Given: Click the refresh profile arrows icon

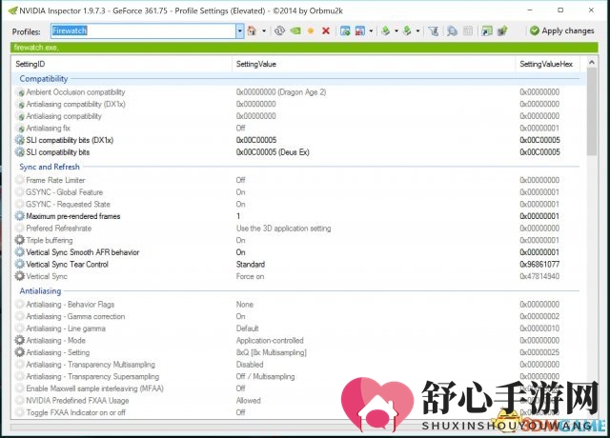Looking at the screenshot, I should [279, 30].
